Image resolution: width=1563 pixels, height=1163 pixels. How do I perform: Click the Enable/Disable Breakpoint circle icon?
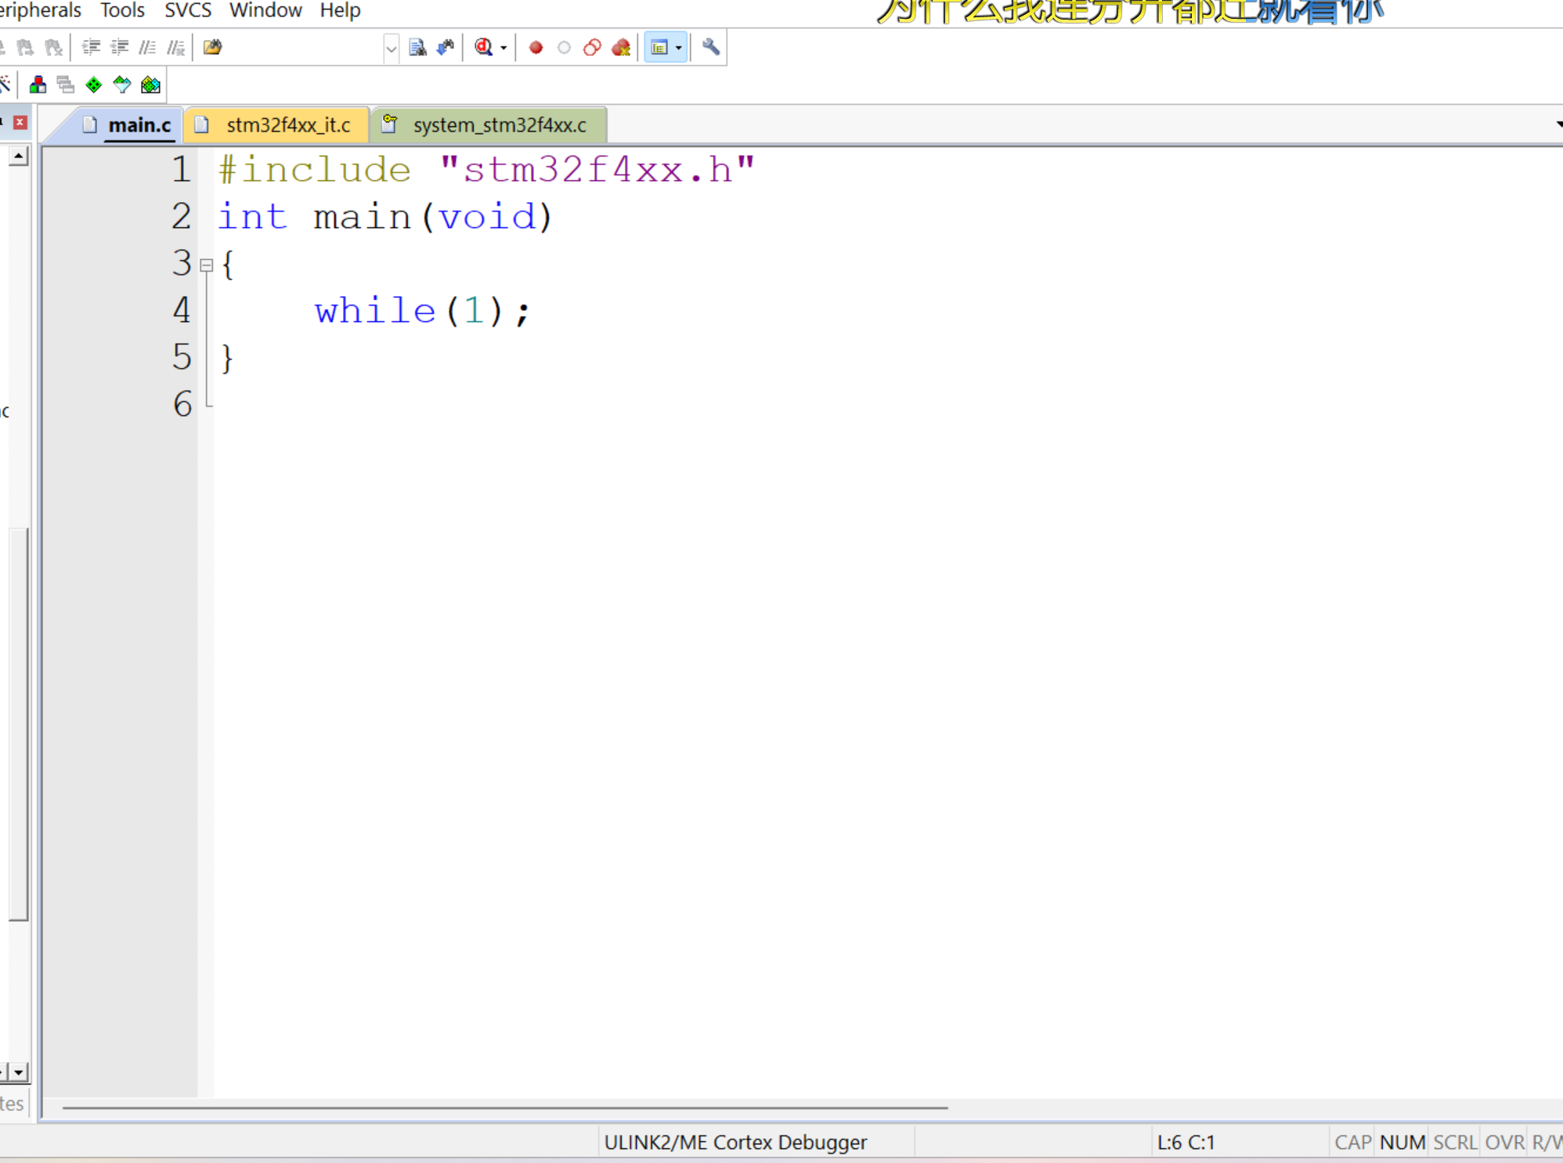coord(564,48)
